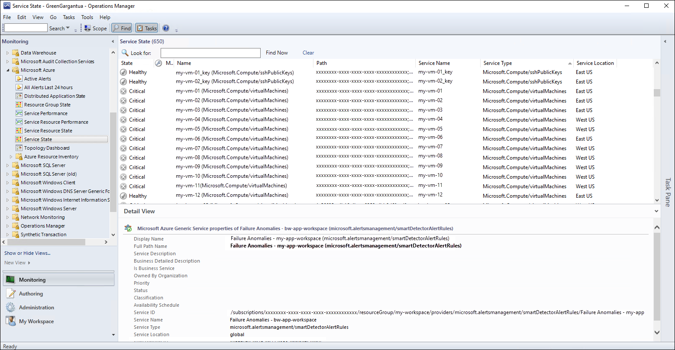Click the maintenance mode wrench column header
The height and width of the screenshot is (350, 675).
tap(158, 63)
